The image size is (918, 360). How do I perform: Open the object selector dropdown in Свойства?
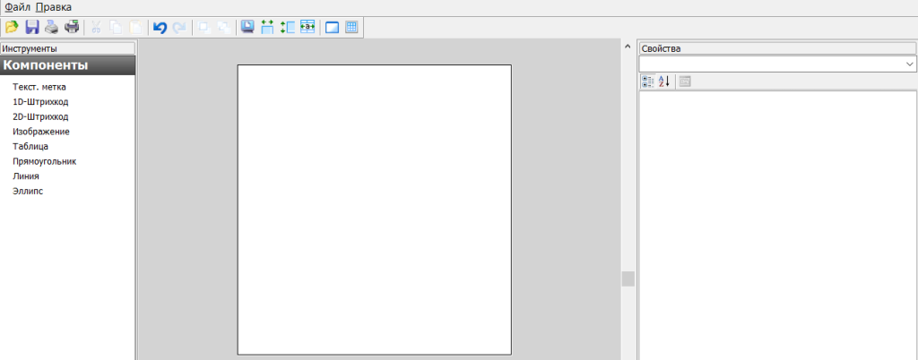(910, 64)
